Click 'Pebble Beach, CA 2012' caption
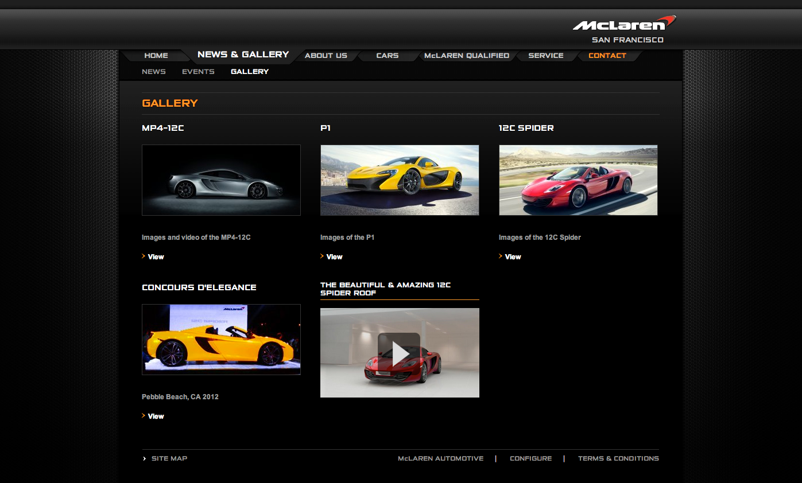Screen dimensions: 802x483 [x=180, y=397]
